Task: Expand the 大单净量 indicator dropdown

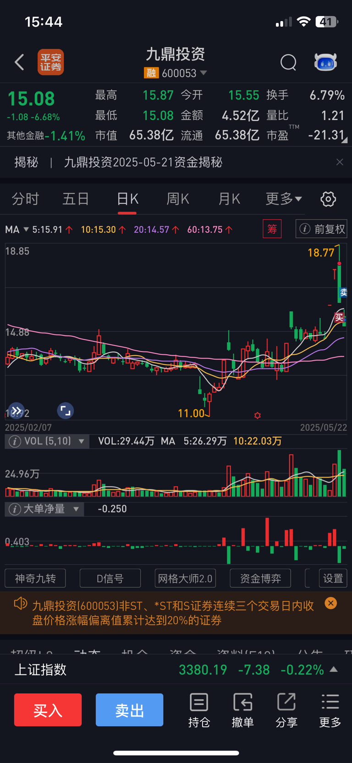Action: point(76,509)
